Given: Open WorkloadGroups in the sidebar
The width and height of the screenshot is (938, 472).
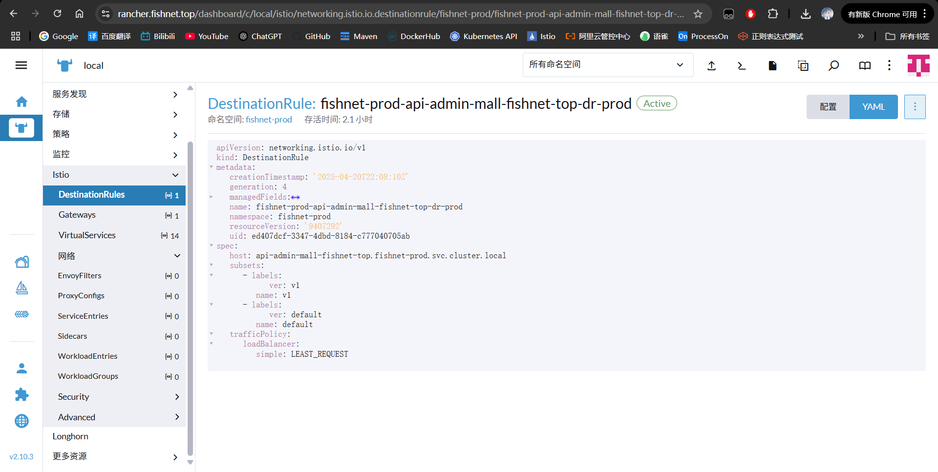Looking at the screenshot, I should pyautogui.click(x=114, y=376).
